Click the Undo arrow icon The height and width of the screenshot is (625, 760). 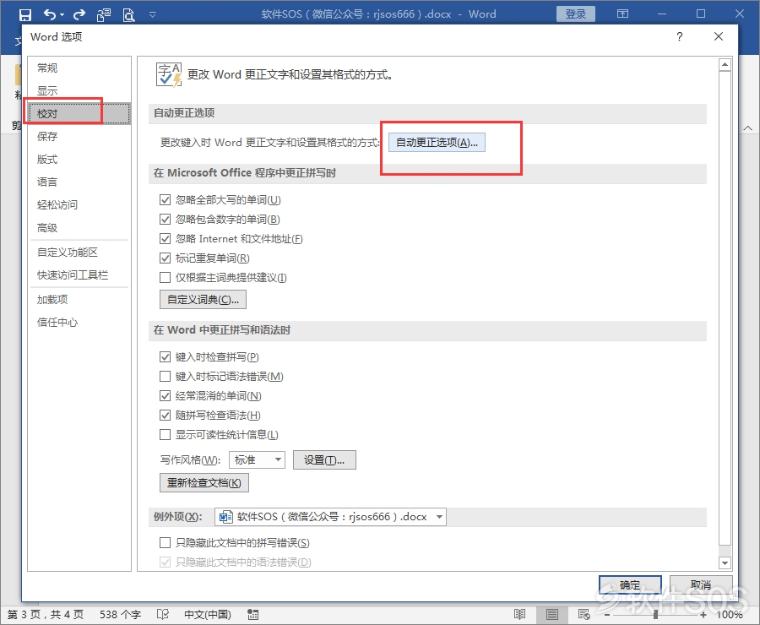coord(50,14)
